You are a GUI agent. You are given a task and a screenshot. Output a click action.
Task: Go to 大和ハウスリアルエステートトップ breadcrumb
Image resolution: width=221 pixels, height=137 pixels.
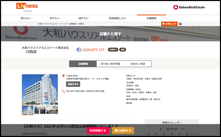pyautogui.click(x=52, y=24)
